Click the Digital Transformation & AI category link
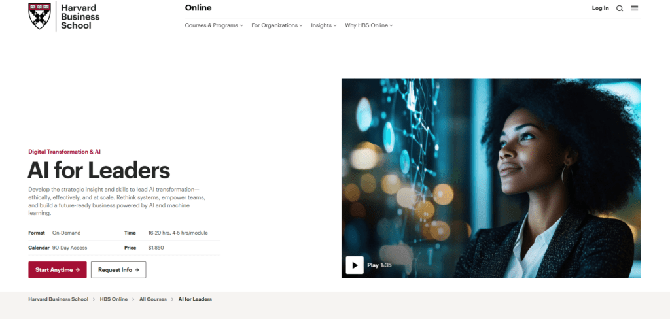 click(x=65, y=152)
